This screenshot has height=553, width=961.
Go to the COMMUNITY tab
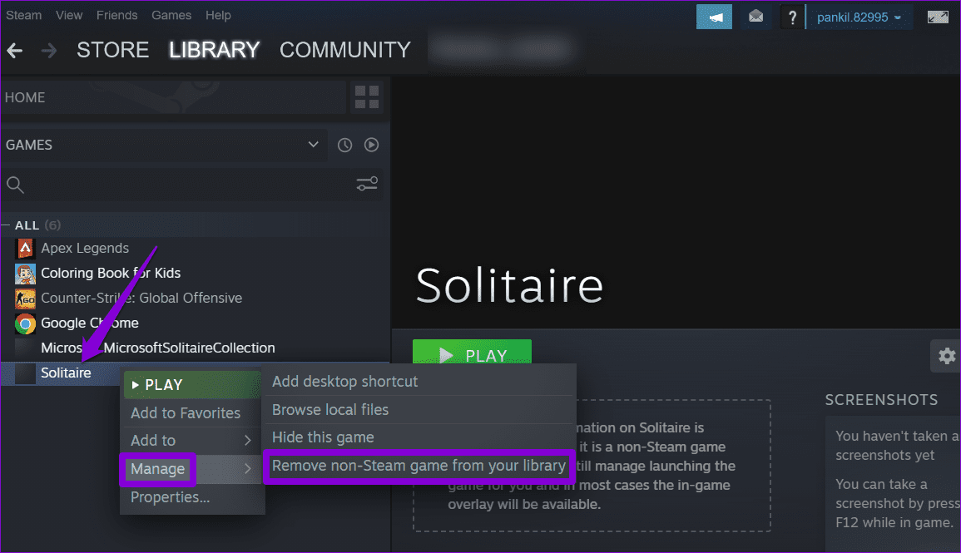tap(345, 50)
